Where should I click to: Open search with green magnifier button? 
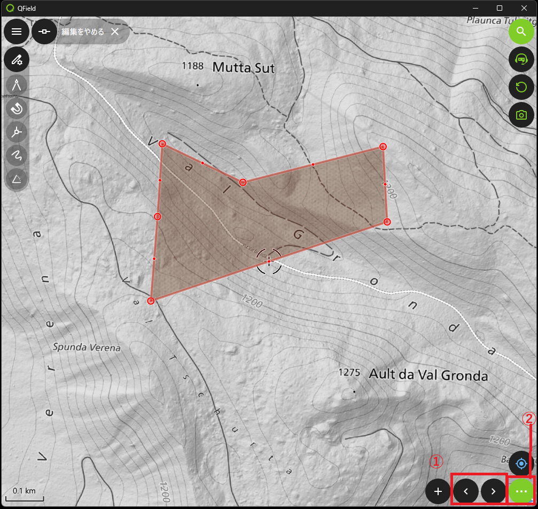[x=521, y=32]
